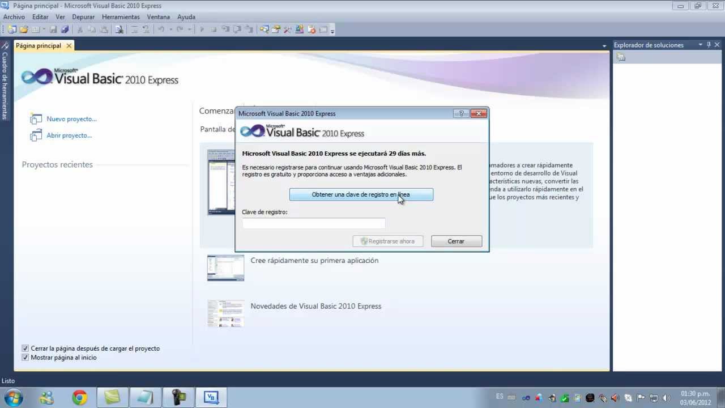Open the Ayuda menu
Image resolution: width=725 pixels, height=408 pixels.
click(x=186, y=17)
